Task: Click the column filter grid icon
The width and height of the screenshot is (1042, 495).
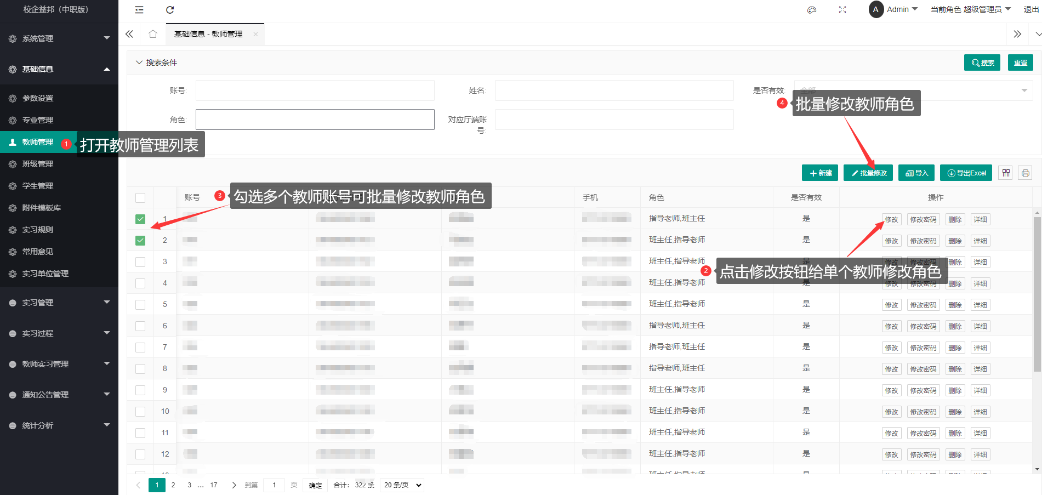Action: (1006, 173)
